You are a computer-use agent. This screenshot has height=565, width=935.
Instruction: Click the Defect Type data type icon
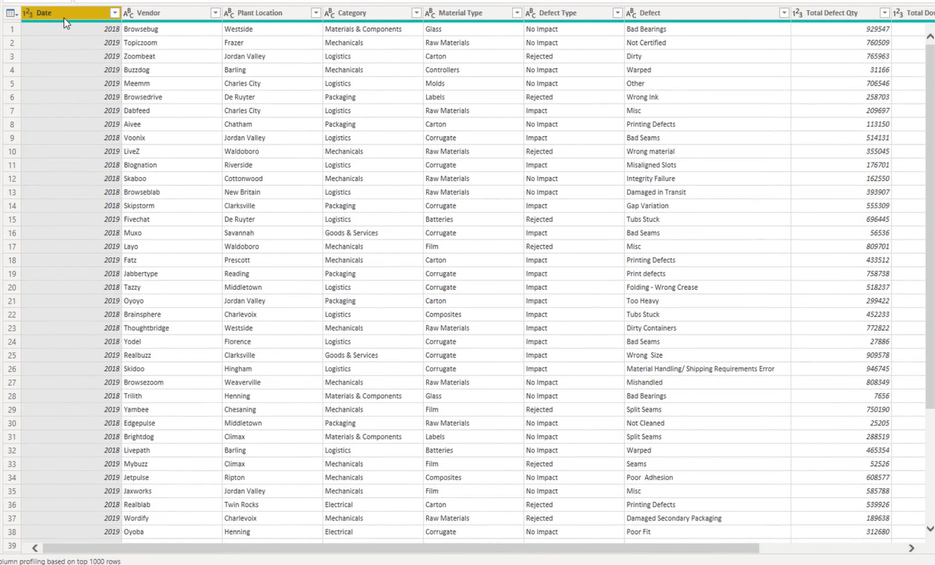[x=530, y=13]
